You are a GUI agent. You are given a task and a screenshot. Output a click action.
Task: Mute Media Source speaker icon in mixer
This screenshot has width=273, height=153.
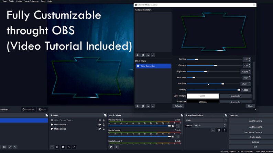click(173, 137)
